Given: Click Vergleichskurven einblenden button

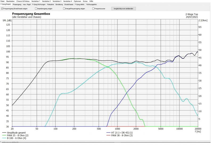Looking at the screenshot, I should pyautogui.click(x=124, y=9).
